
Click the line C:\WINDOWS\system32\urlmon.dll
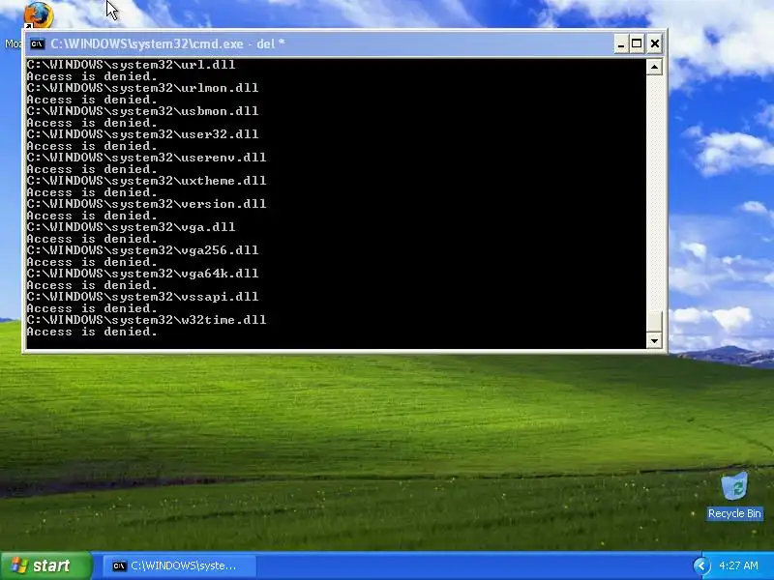pyautogui.click(x=142, y=88)
